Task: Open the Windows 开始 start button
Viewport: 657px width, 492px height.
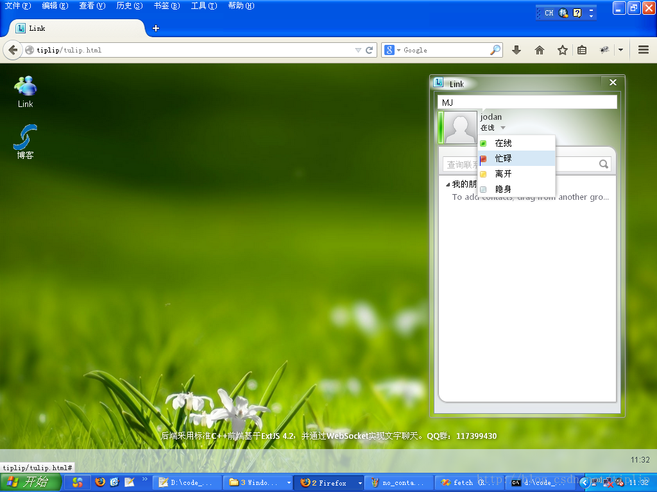Action: [x=31, y=482]
